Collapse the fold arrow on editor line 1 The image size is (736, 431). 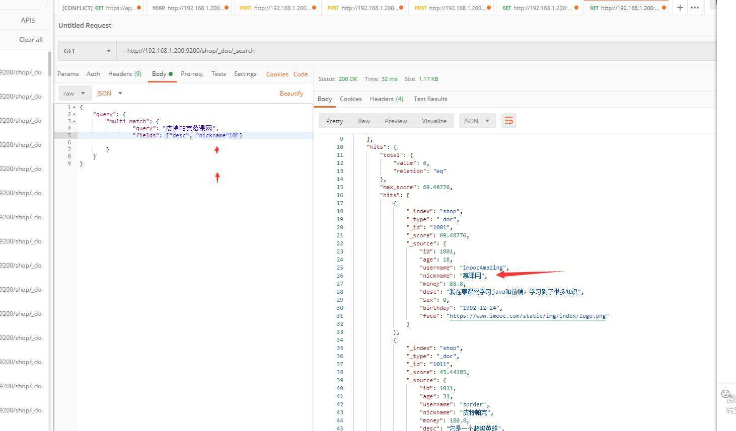pos(75,107)
